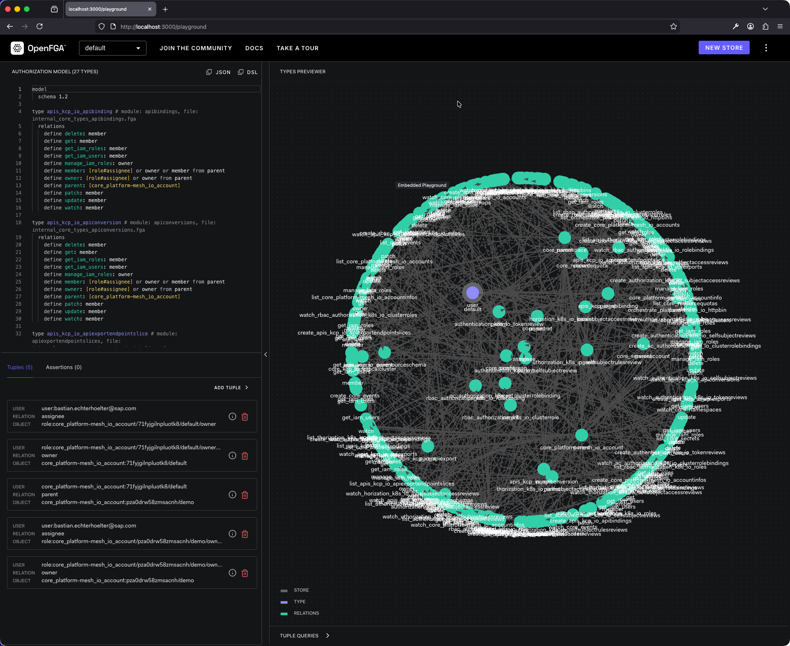Image resolution: width=790 pixels, height=646 pixels.
Task: Delete the parent relation tuple
Action: 245,495
